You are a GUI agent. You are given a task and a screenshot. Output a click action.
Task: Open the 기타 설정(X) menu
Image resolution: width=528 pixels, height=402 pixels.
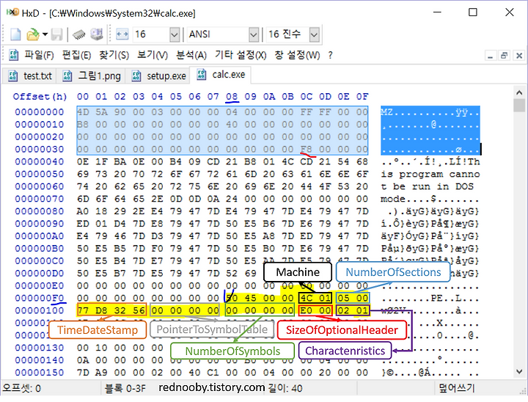(241, 55)
